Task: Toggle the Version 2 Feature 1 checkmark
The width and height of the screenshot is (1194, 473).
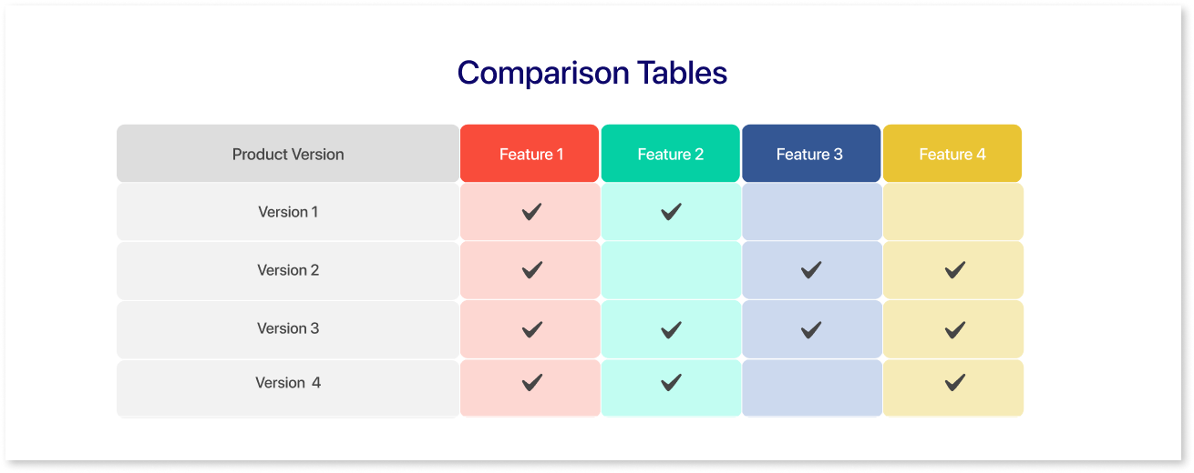Action: [531, 269]
